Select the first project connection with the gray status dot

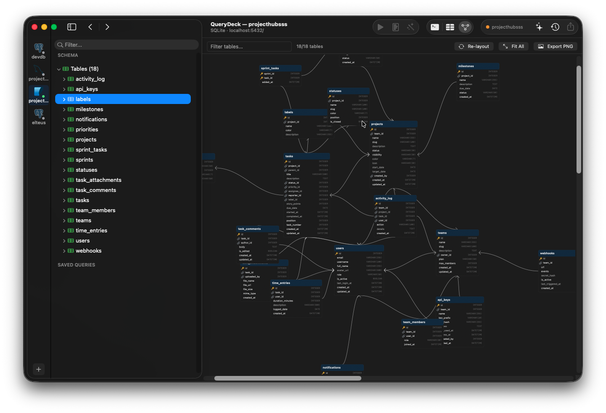tap(38, 73)
